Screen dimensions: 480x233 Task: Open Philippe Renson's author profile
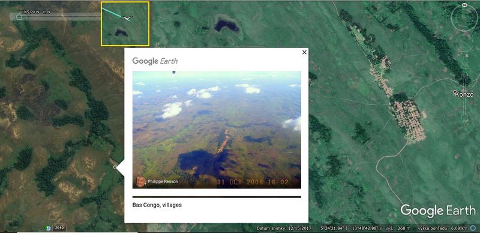tap(163, 181)
